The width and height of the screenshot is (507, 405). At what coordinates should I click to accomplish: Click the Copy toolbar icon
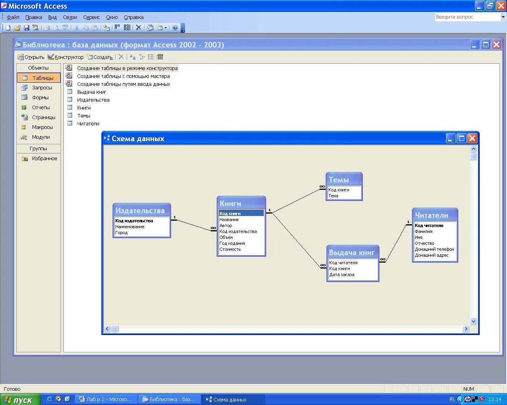(x=86, y=28)
